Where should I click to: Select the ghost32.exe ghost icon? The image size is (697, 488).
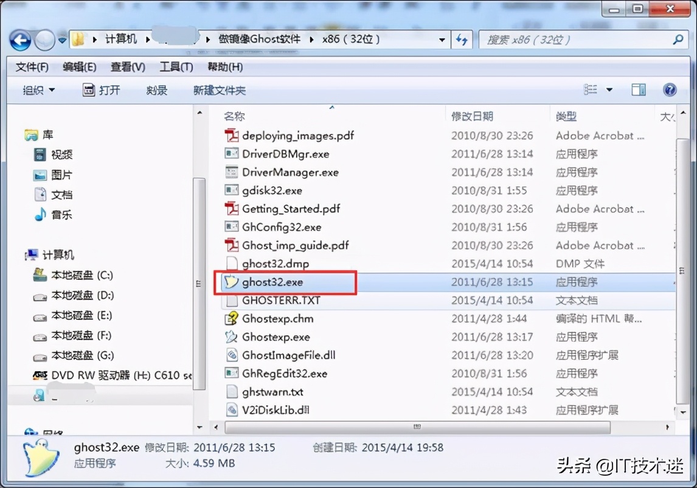[x=231, y=282]
